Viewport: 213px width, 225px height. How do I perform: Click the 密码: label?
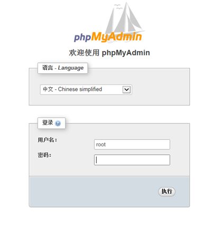click(44, 155)
